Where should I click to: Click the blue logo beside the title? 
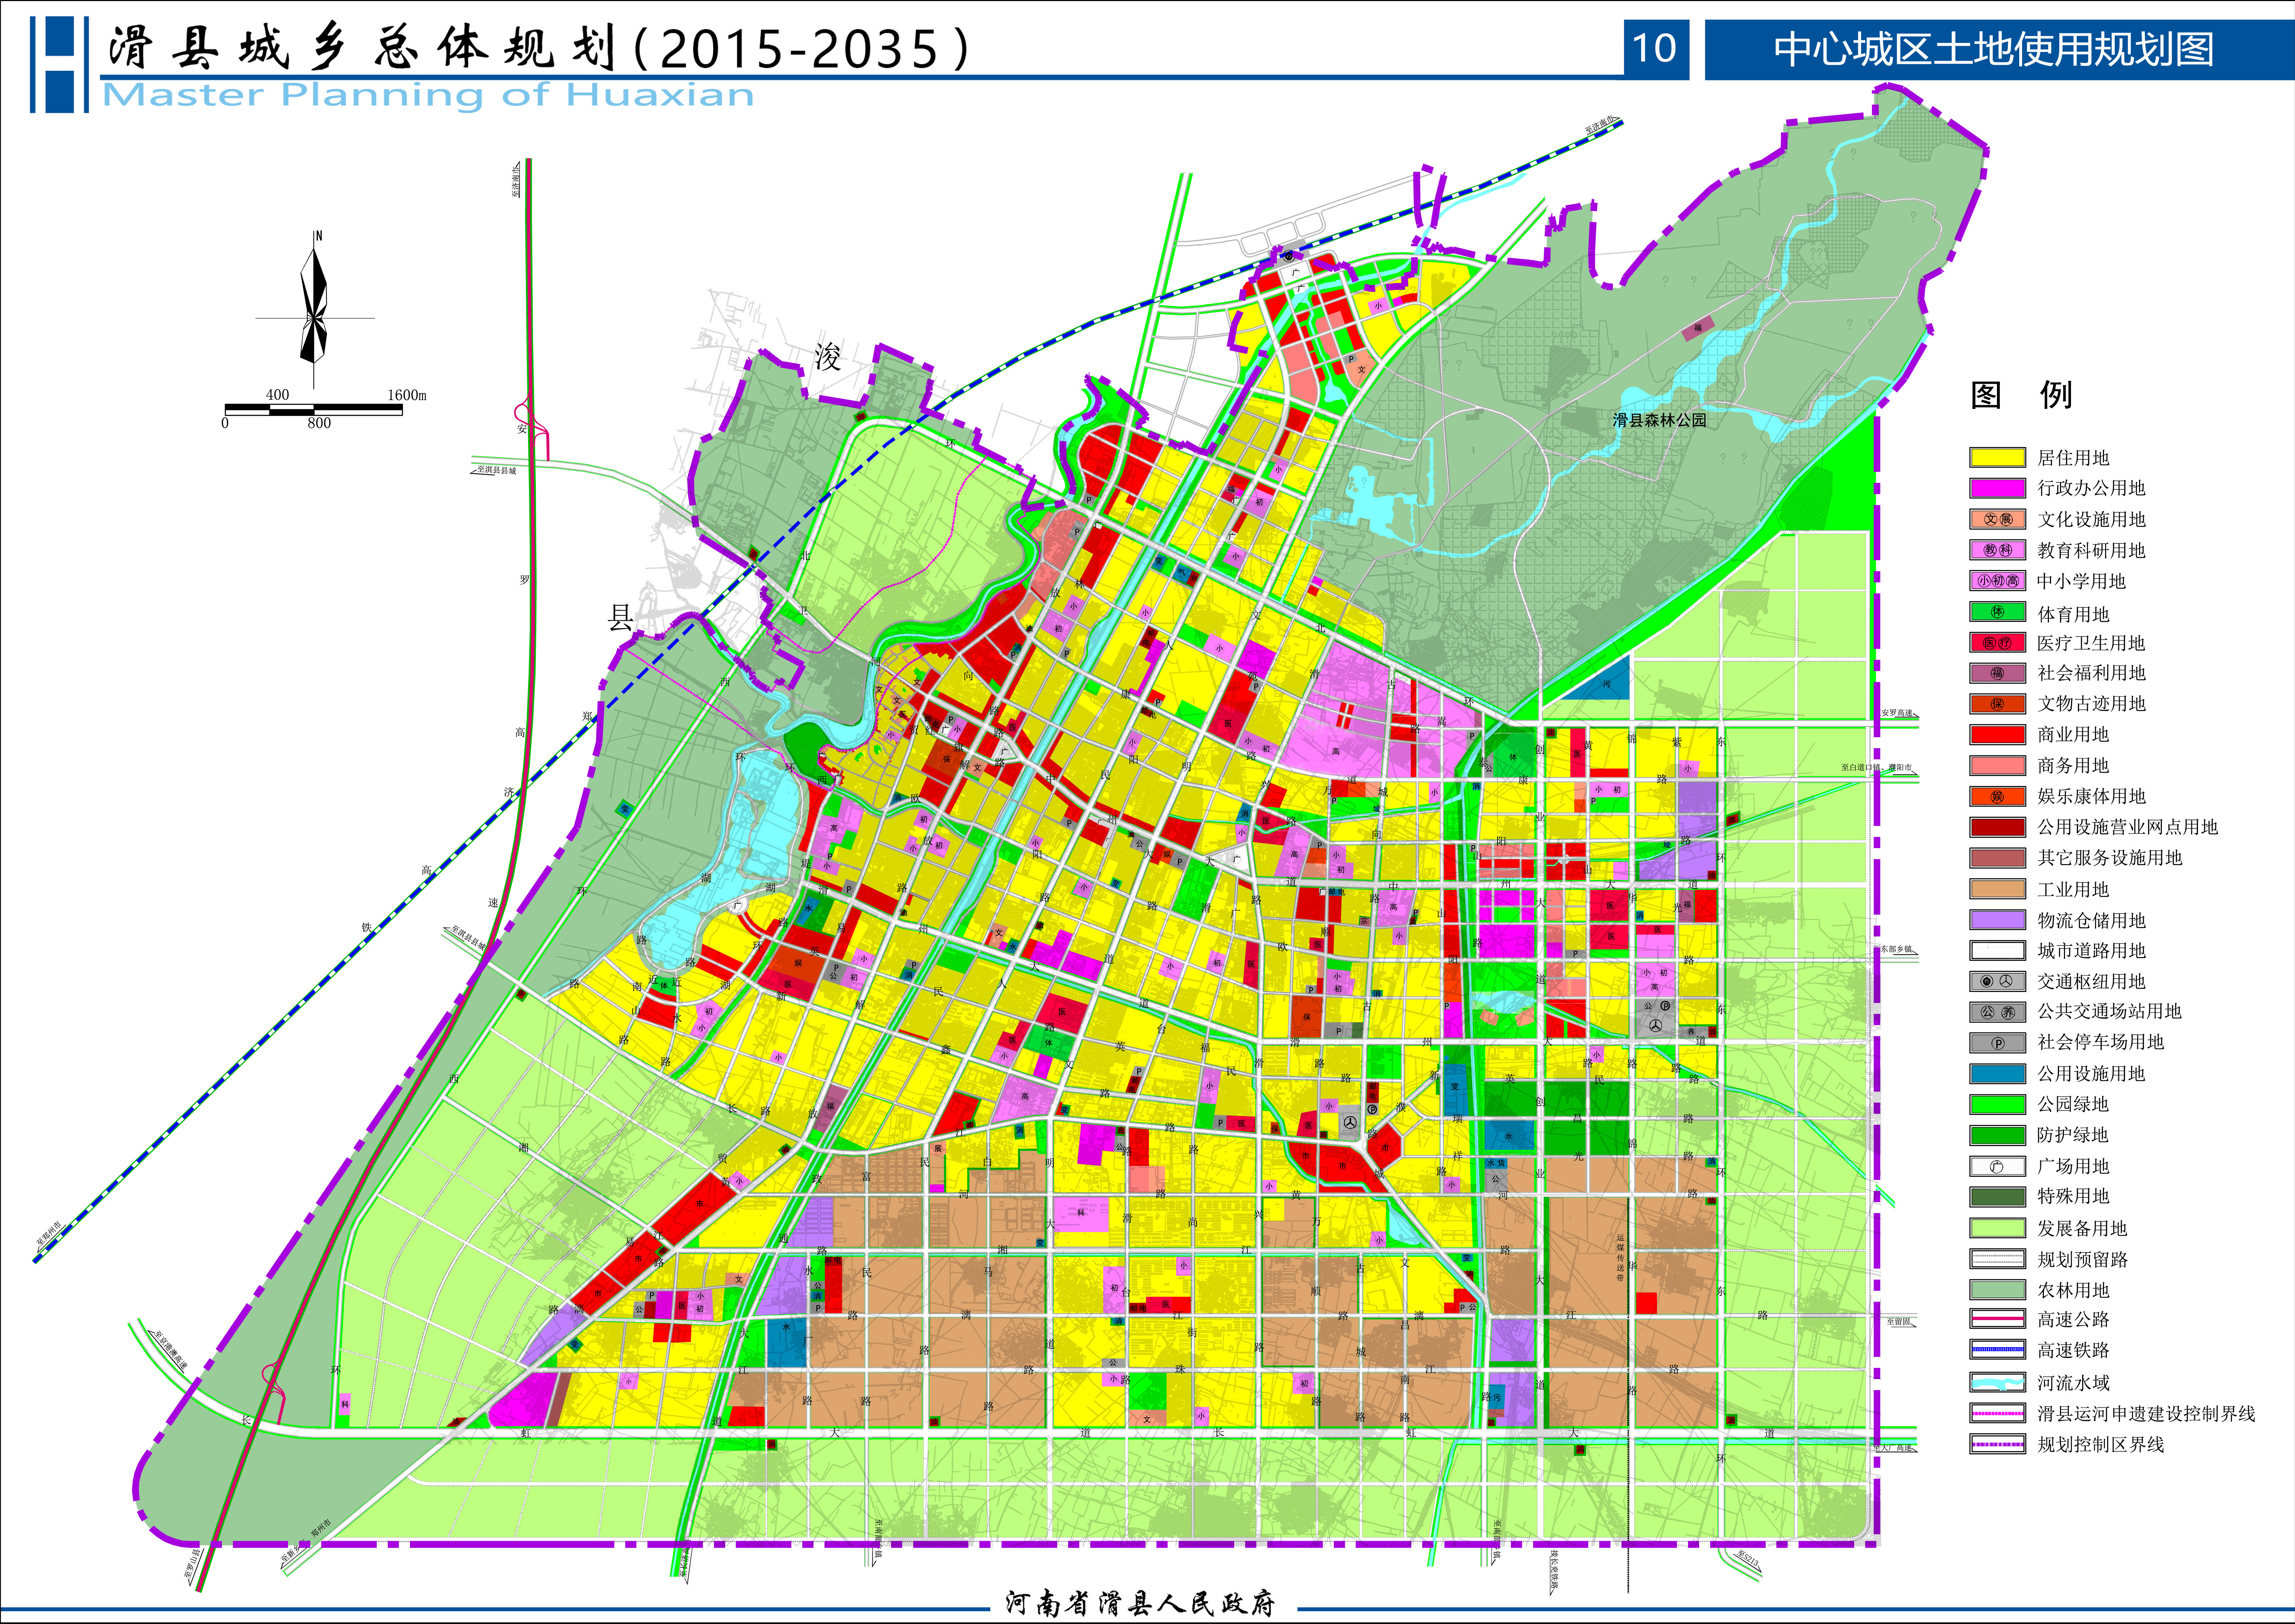[x=59, y=64]
